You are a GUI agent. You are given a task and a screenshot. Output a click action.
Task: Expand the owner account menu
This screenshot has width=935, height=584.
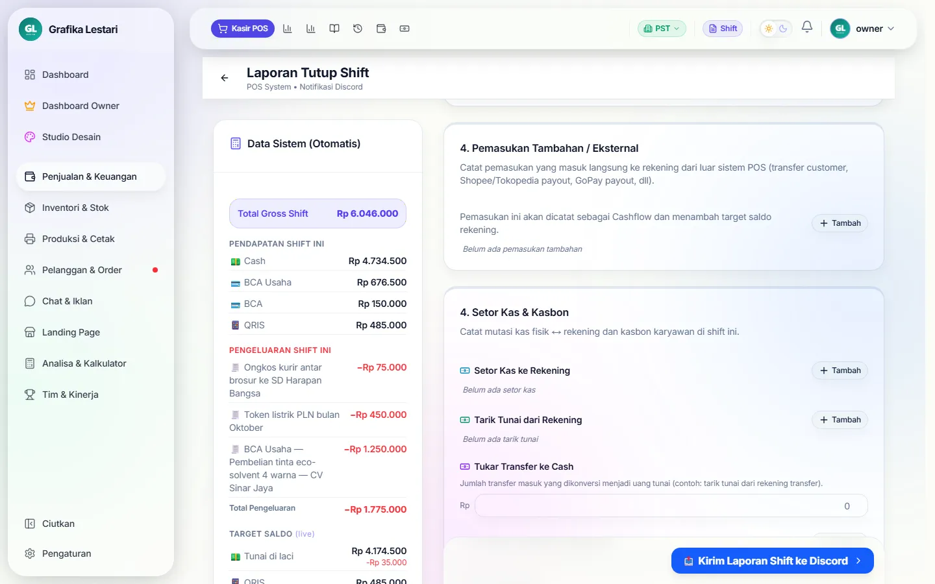tap(863, 29)
